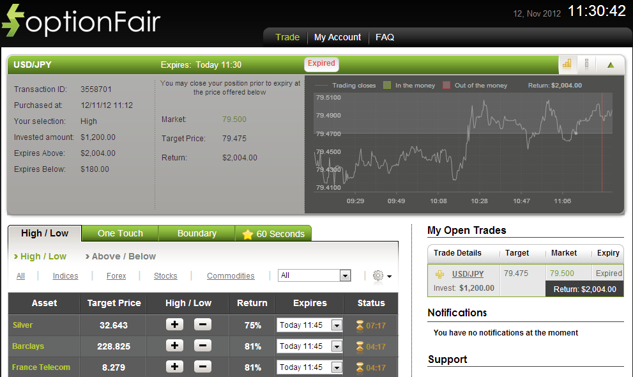Click the Low minus button for Silver
The height and width of the screenshot is (377, 633).
[x=202, y=325]
